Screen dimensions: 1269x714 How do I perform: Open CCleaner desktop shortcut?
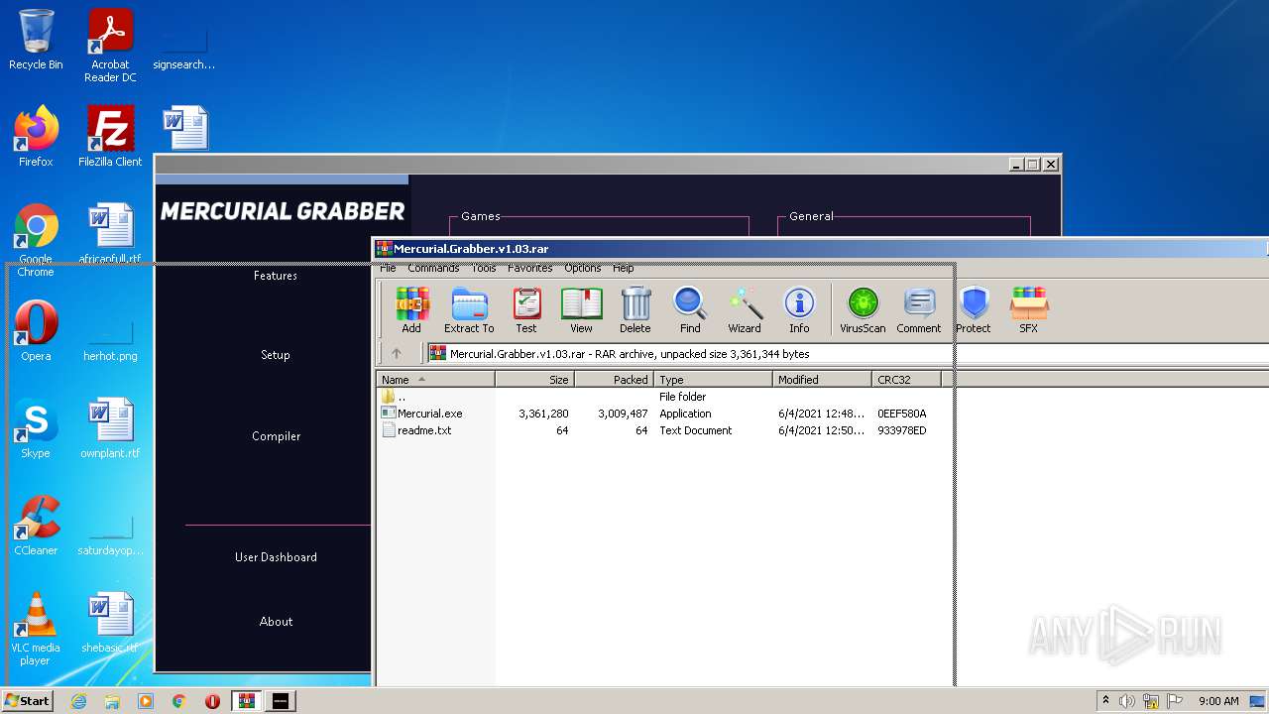coord(36,526)
